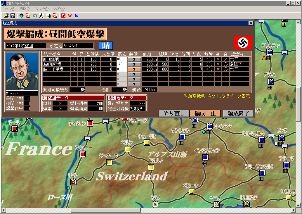
Task: Click the SKIP toolbar icon
Action: 28,15
